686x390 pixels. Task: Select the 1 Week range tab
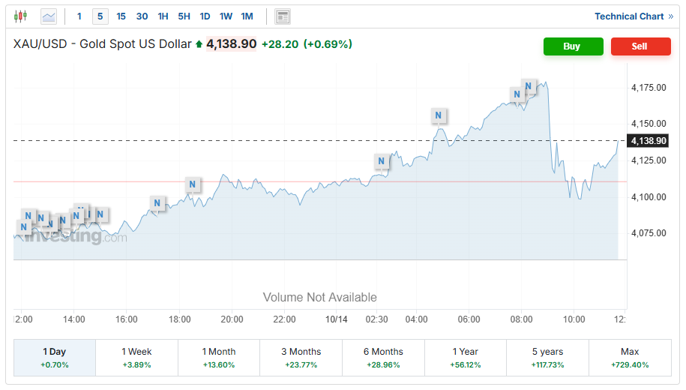[136, 357]
